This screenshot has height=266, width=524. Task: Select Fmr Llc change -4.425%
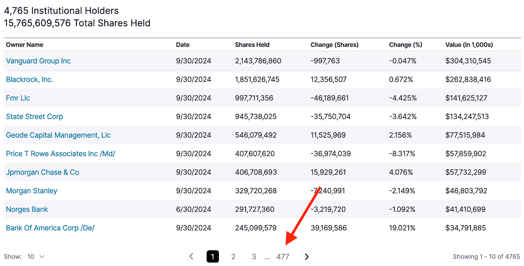tap(403, 98)
